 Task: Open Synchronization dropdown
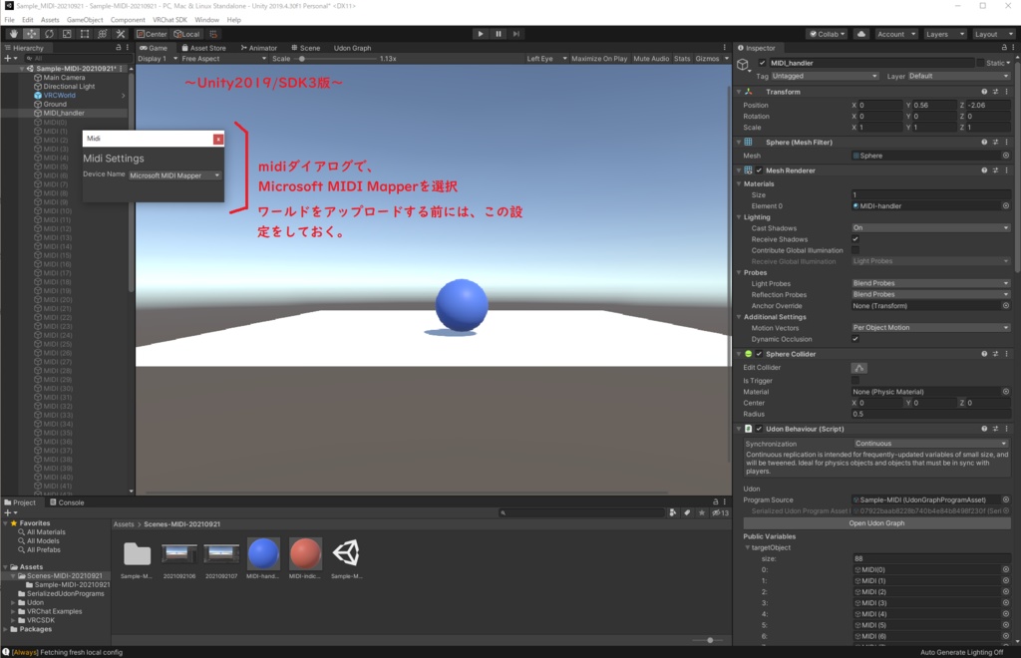930,444
